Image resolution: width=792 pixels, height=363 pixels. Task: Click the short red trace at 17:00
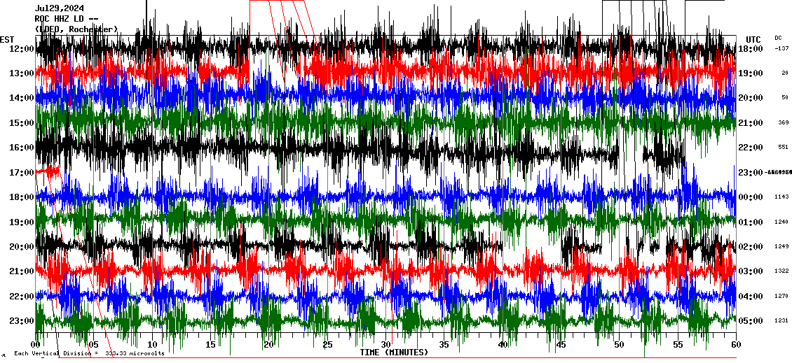[48, 170]
